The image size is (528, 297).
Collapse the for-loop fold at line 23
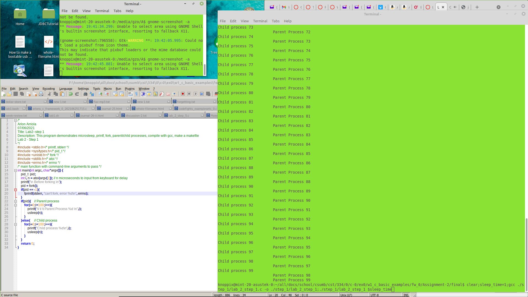[x=15, y=205]
